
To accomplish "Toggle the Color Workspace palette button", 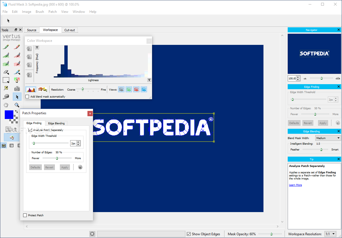I will 11,137.
